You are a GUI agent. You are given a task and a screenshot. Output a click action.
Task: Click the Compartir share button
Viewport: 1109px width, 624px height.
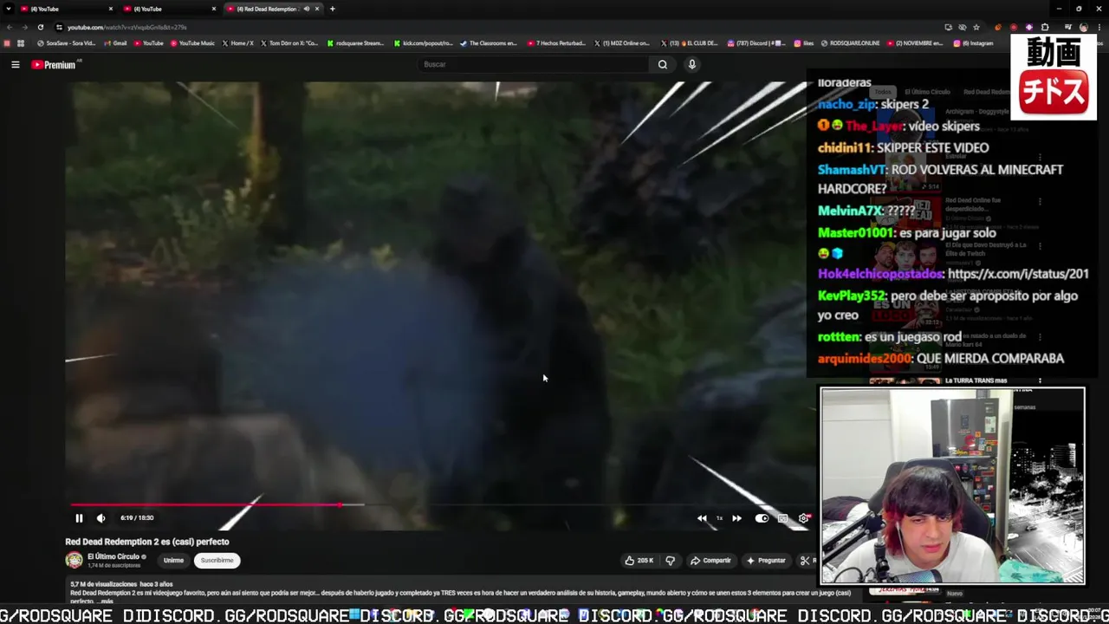click(710, 561)
